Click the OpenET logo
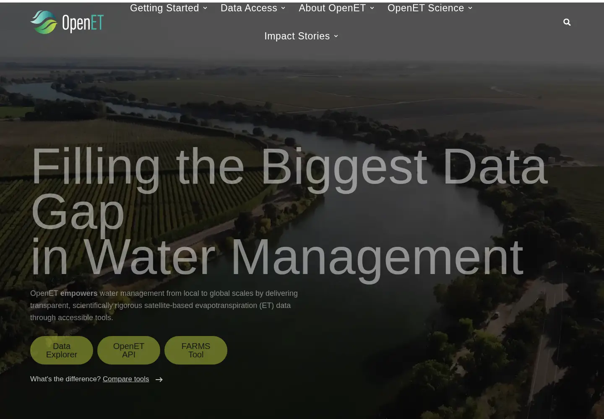The width and height of the screenshot is (604, 419). point(67,22)
